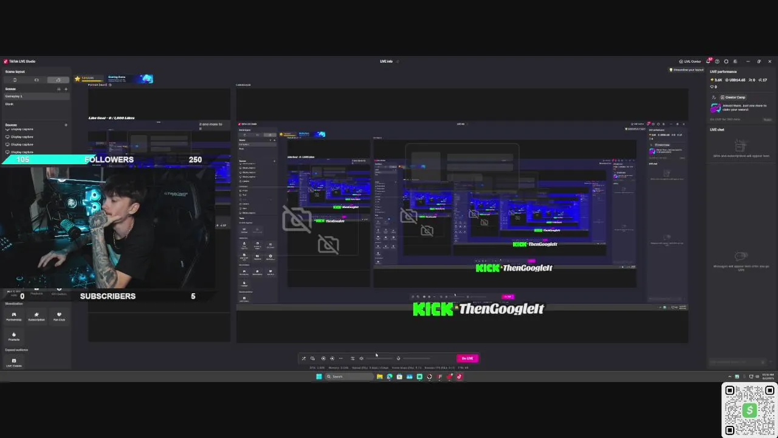Click the help icon beside the Portrait label

[x=110, y=85]
